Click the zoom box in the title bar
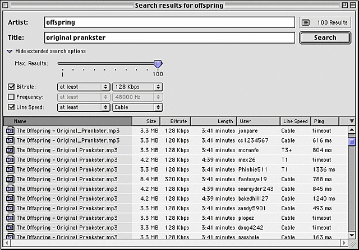This screenshot has height=250, width=359. [344, 5]
